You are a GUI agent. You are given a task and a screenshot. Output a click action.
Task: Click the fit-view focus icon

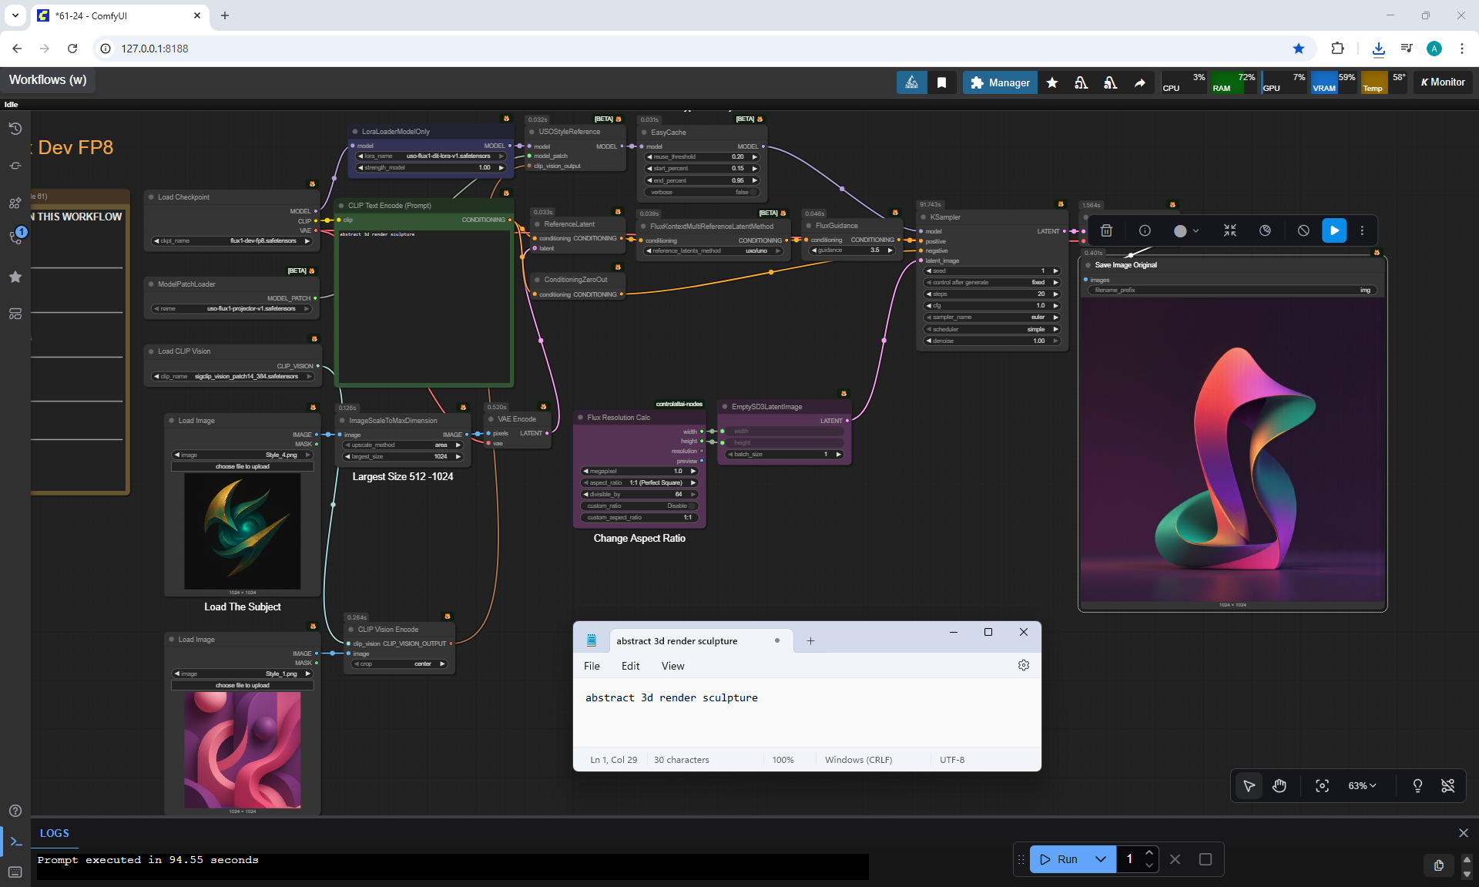pos(1322,785)
